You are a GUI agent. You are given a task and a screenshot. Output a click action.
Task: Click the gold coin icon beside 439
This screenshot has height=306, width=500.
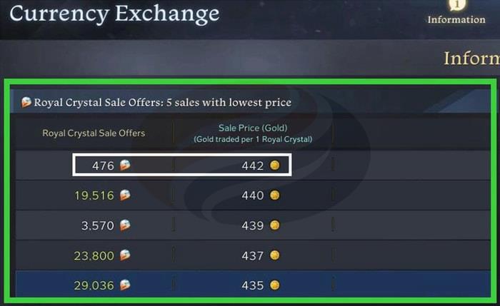[x=275, y=225]
